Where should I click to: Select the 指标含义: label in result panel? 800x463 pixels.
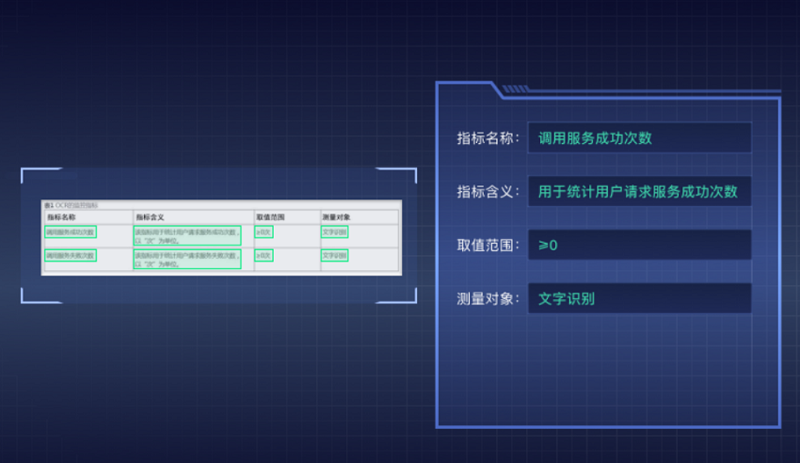pos(488,192)
